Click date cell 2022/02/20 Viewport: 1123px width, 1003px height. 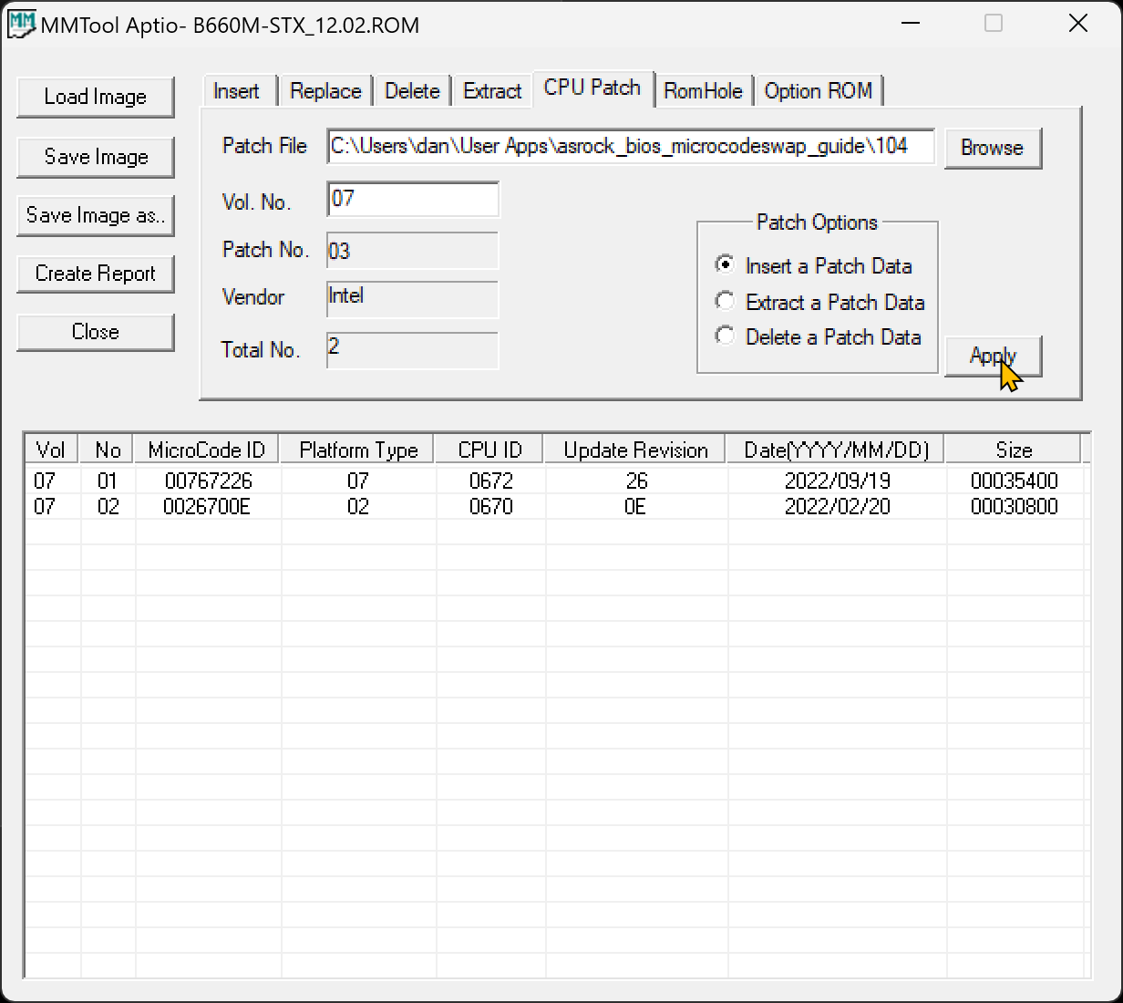(838, 506)
